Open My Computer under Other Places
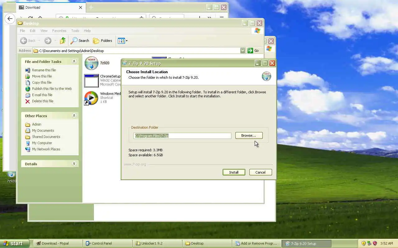398x248 pixels. coord(42,143)
